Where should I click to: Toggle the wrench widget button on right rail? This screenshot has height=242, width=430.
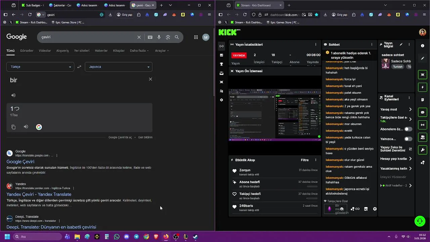pyautogui.click(x=423, y=150)
